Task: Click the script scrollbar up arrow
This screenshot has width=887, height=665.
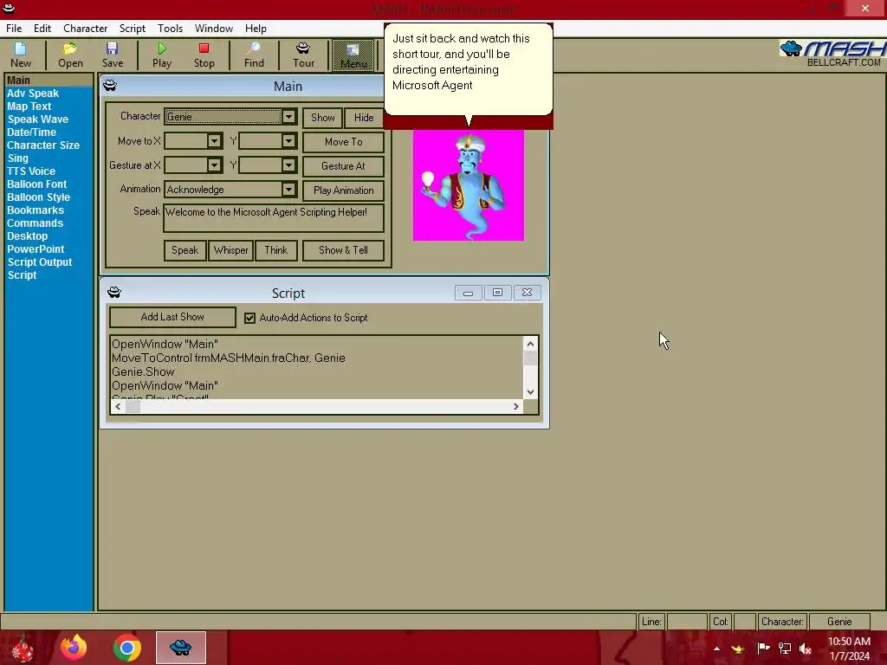Action: pyautogui.click(x=530, y=344)
